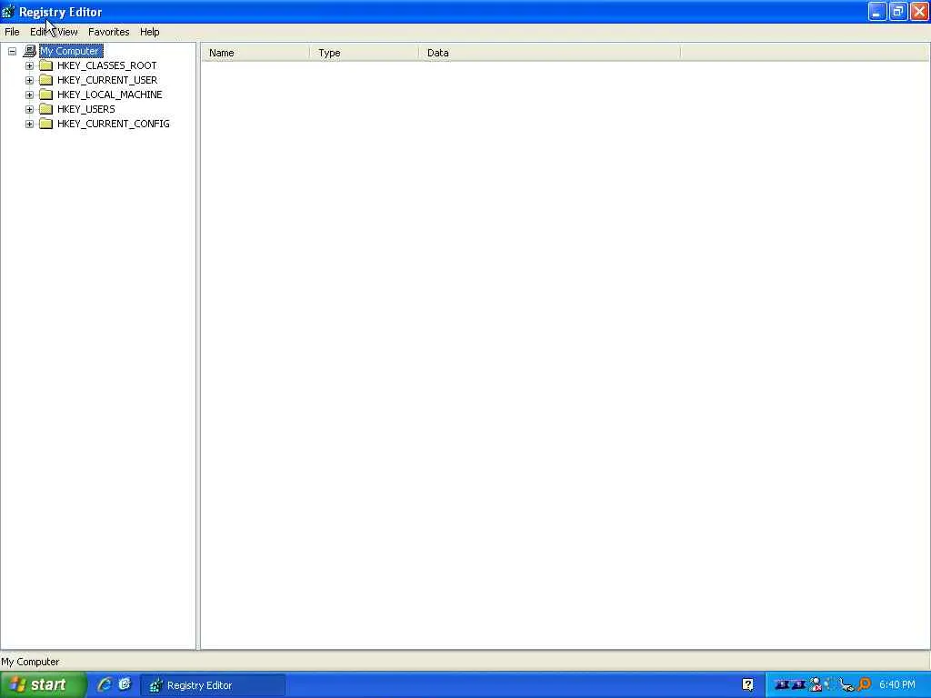931x698 pixels.
Task: Open the Favorites menu
Action: click(x=109, y=32)
